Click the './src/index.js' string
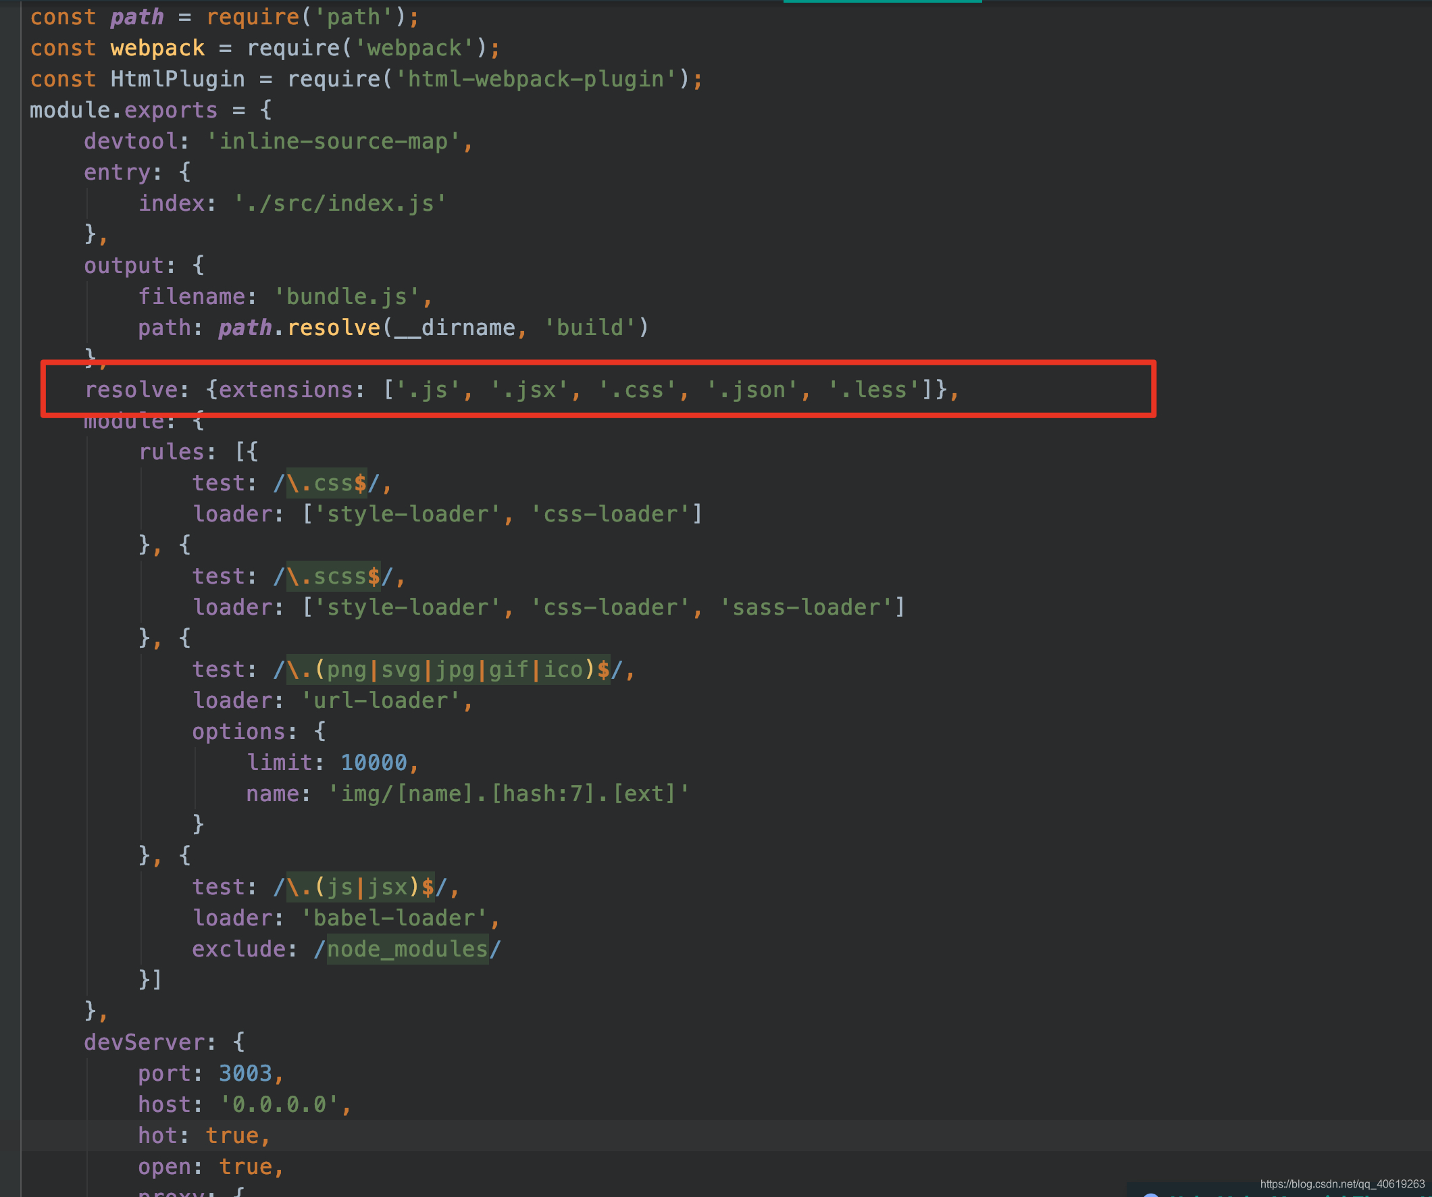 (x=340, y=203)
